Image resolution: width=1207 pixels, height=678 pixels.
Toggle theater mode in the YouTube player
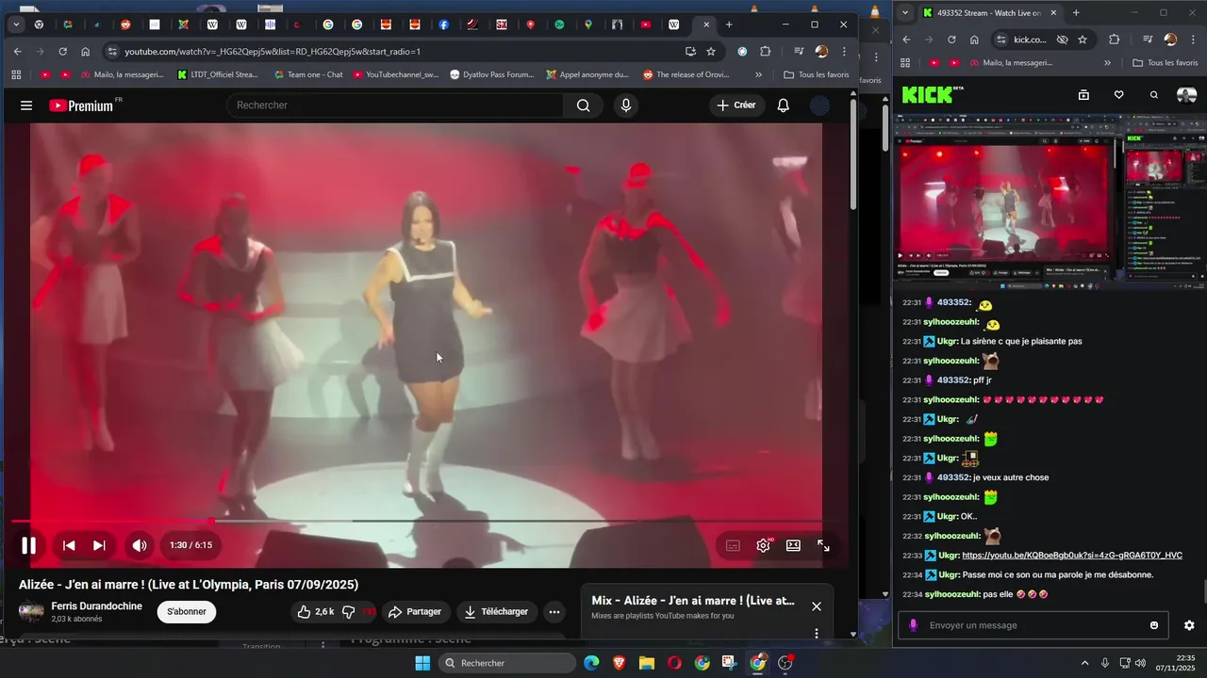tap(793, 545)
